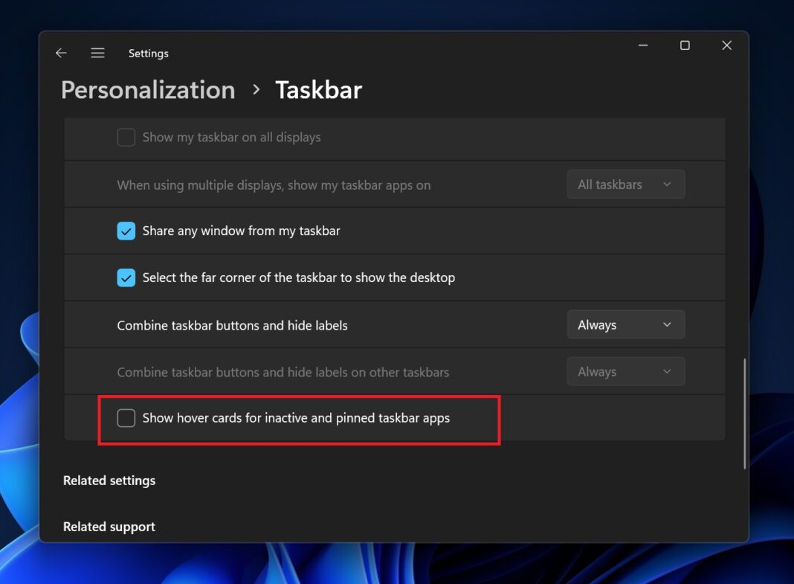Open Combine taskbar buttons dropdown
Viewport: 794px width, 584px height.
(625, 324)
